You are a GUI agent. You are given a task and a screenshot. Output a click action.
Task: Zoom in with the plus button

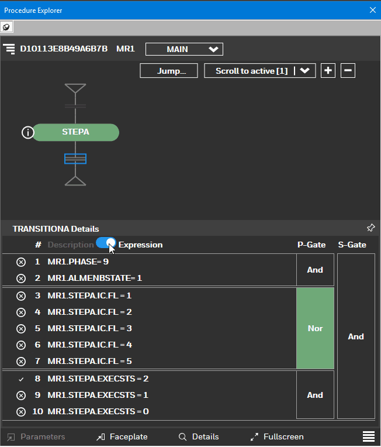[328, 70]
